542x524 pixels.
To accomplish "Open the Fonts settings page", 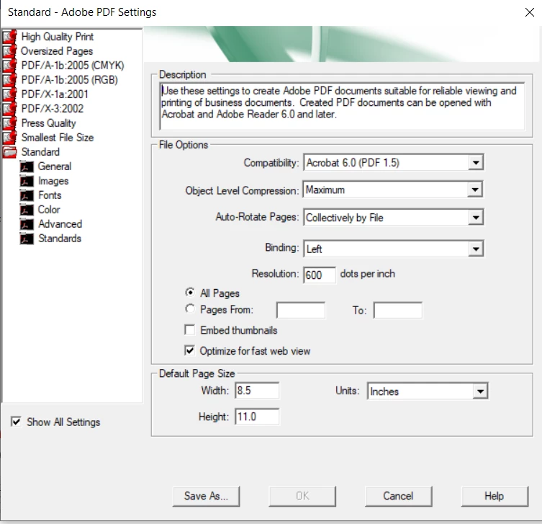I will coord(50,195).
